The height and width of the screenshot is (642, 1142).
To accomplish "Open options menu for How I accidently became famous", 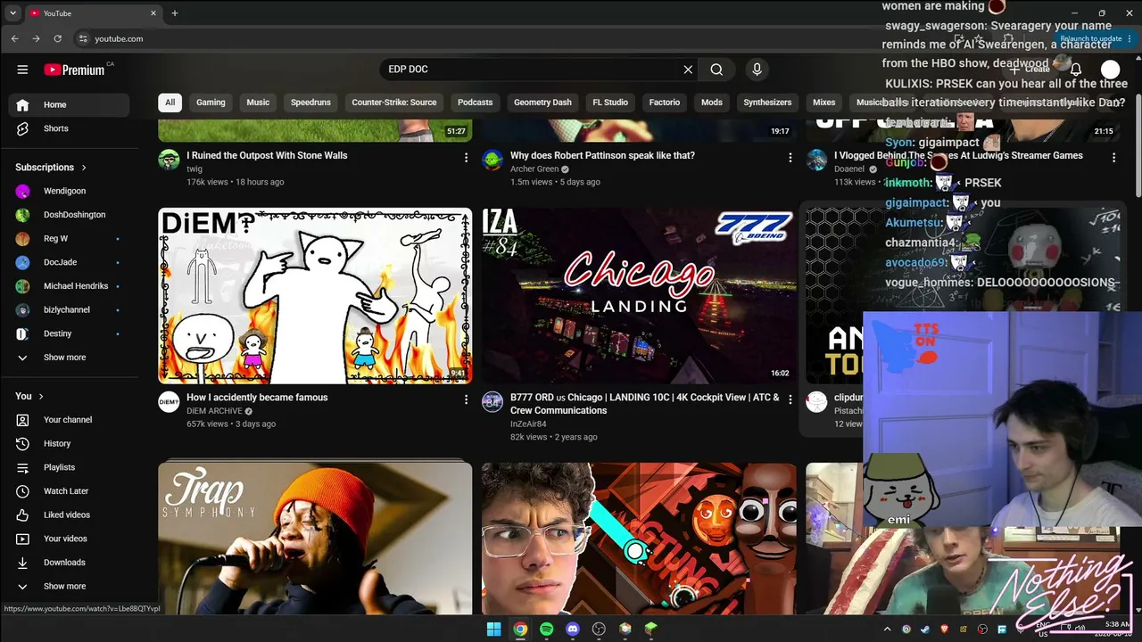I will [x=466, y=400].
